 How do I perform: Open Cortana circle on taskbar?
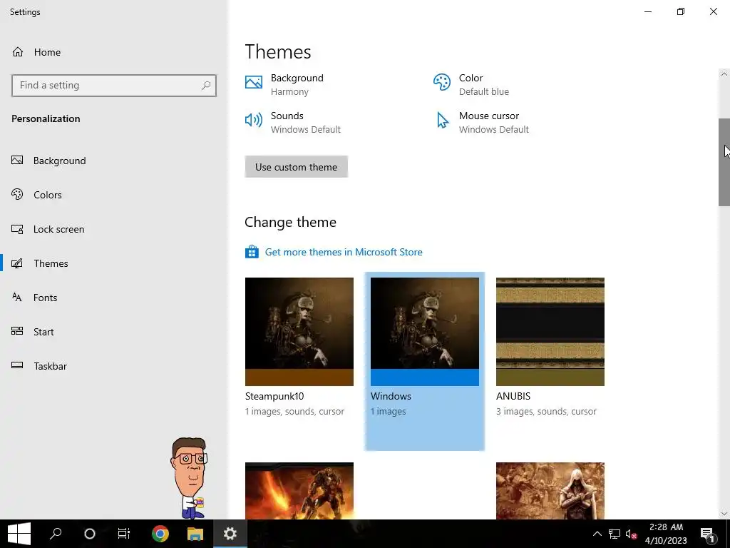[x=89, y=534]
